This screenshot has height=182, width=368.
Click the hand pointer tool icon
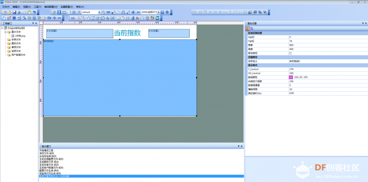click(4, 18)
